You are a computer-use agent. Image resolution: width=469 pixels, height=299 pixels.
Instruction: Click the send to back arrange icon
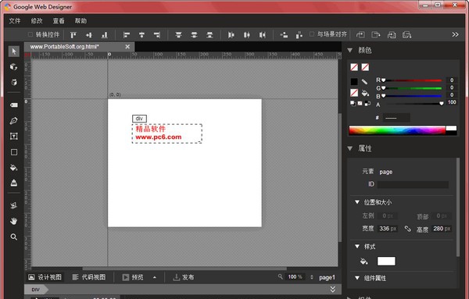[x=406, y=35]
